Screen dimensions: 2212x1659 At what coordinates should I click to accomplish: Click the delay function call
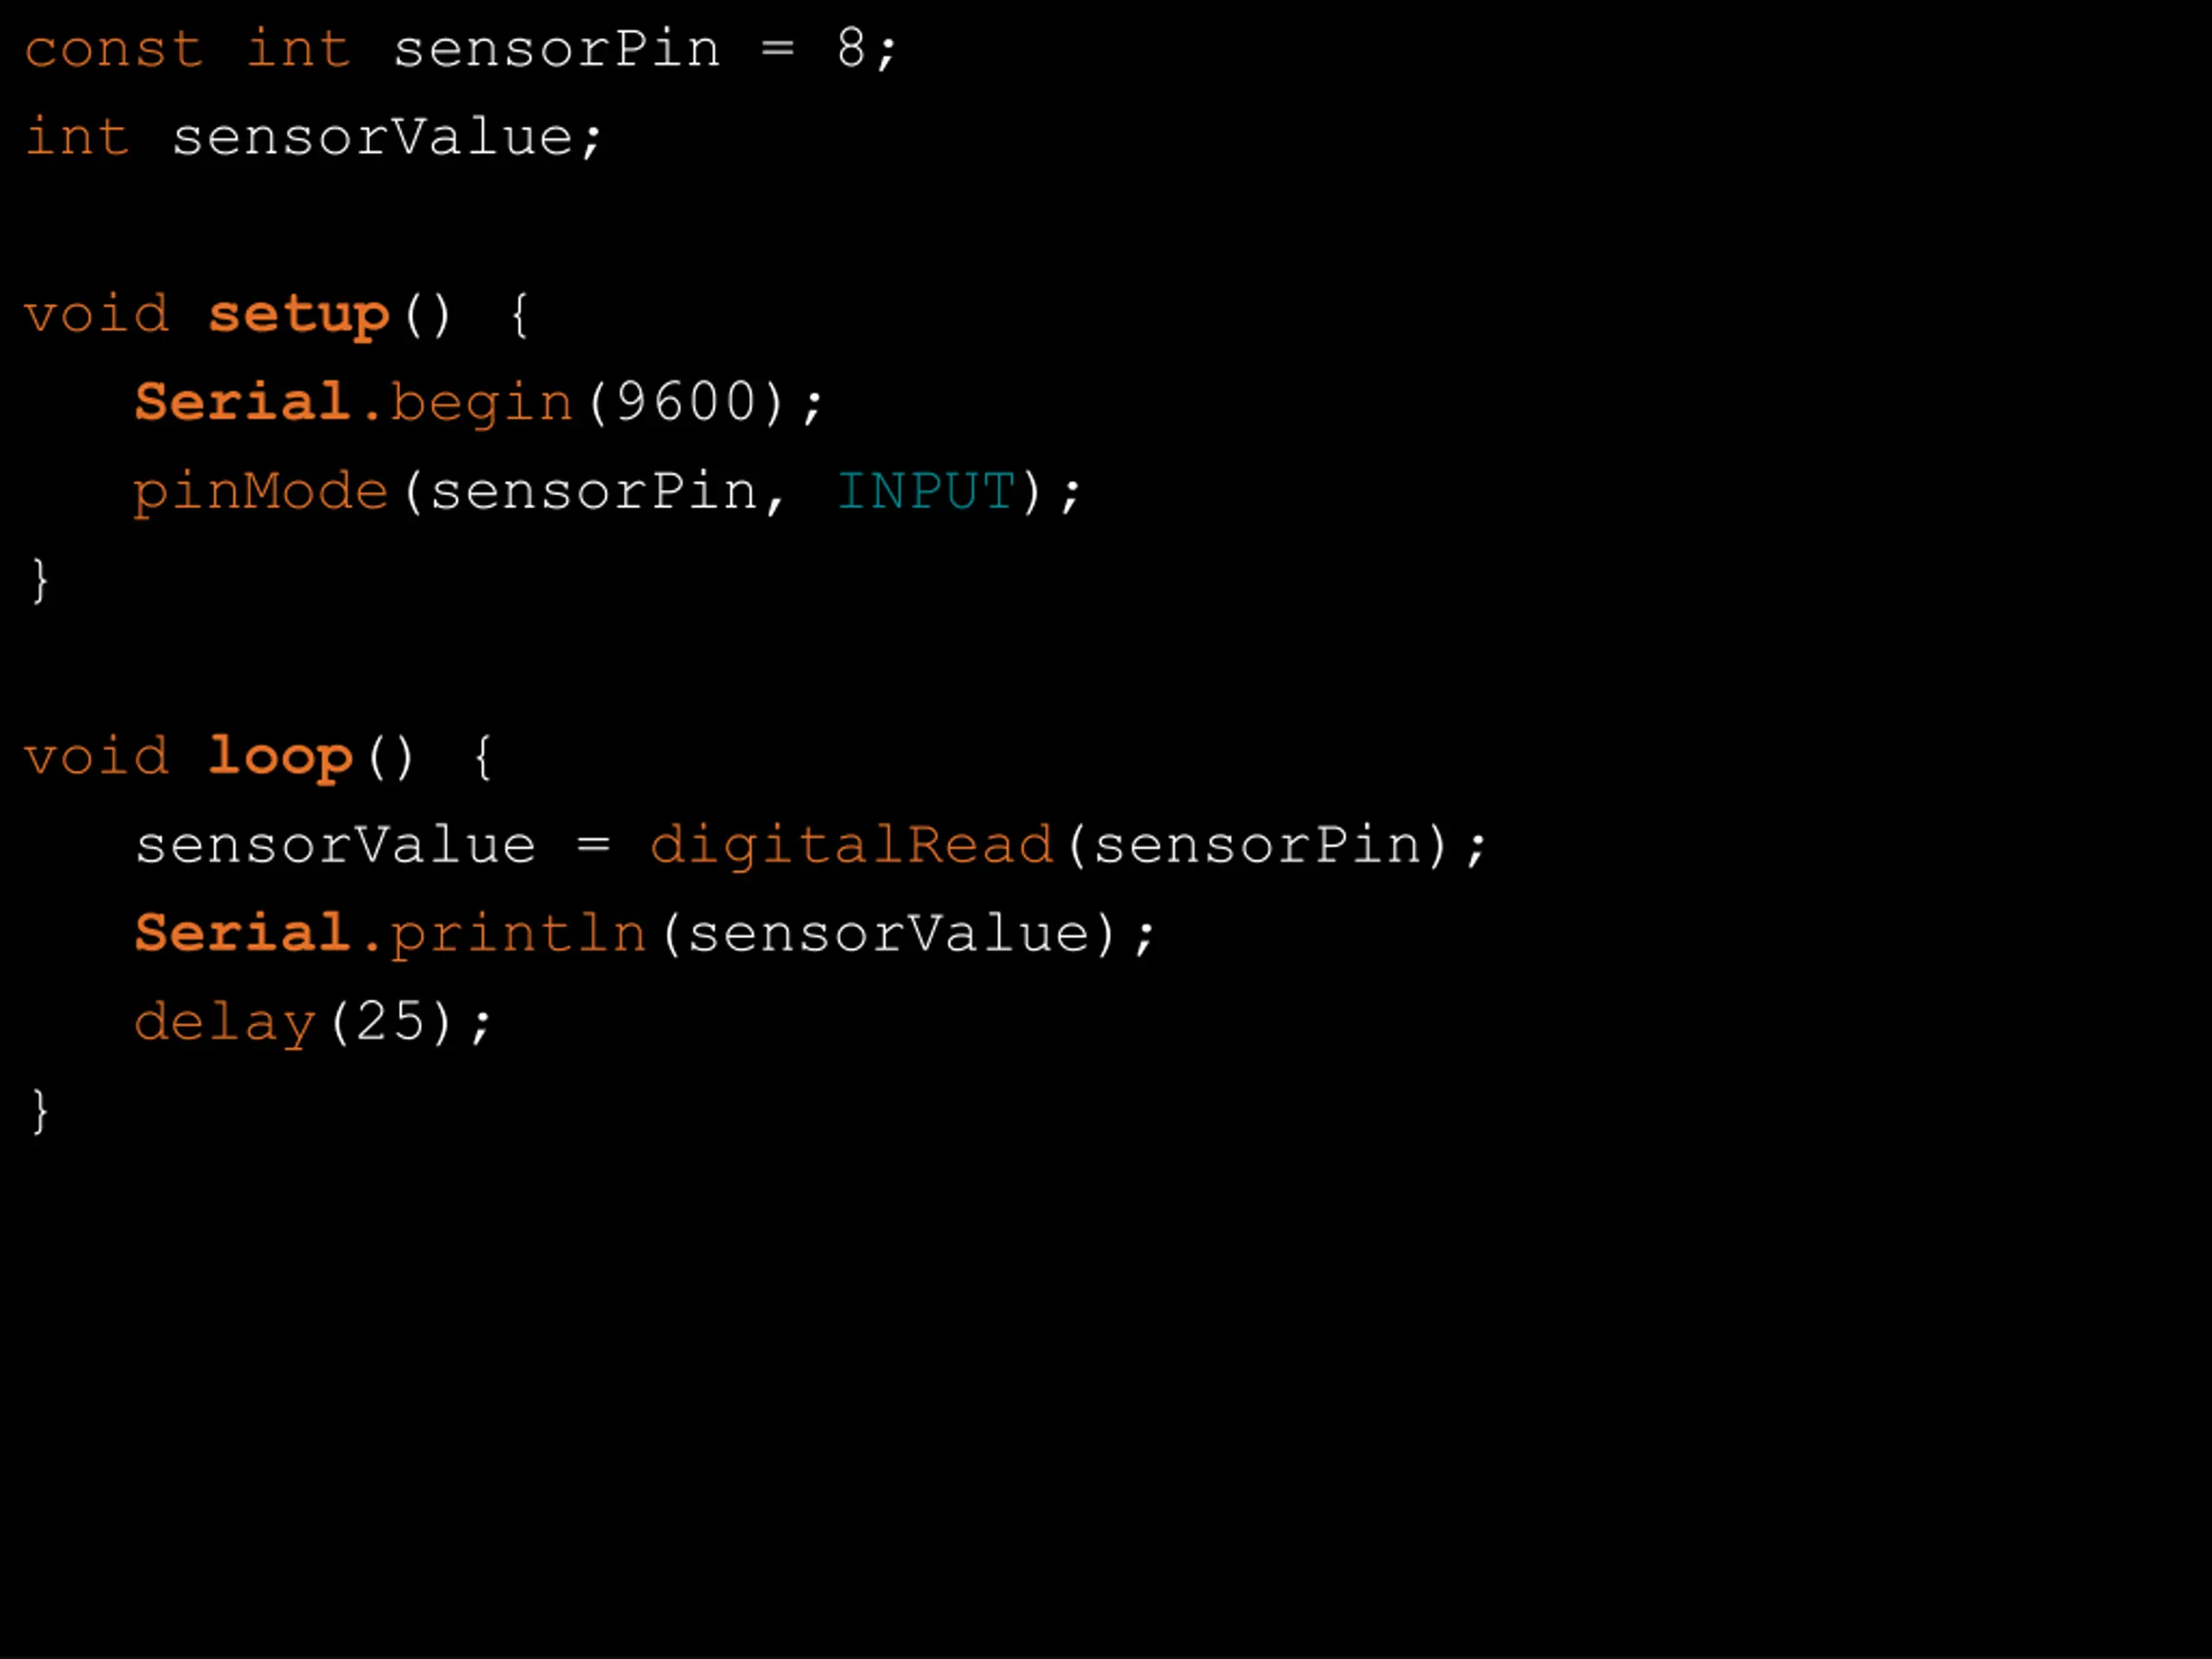click(225, 1023)
